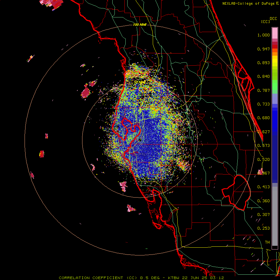Click the TH label on the color scale

point(267,242)
